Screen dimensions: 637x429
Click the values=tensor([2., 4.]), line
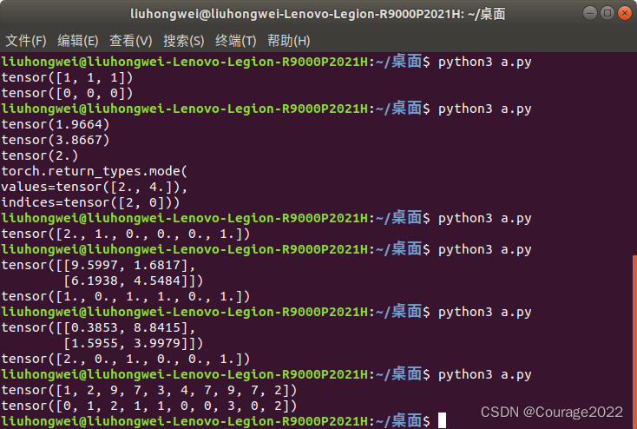pyautogui.click(x=95, y=187)
